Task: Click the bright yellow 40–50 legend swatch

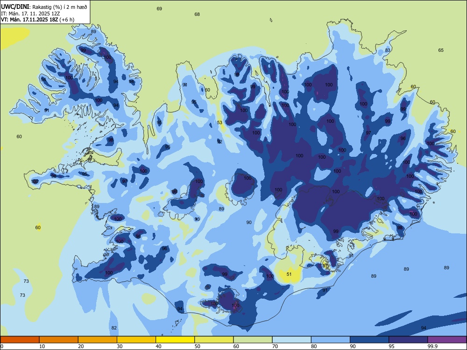Action: [x=175, y=340]
